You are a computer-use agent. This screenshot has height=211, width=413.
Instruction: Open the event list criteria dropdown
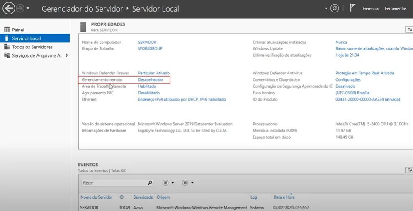168,183
